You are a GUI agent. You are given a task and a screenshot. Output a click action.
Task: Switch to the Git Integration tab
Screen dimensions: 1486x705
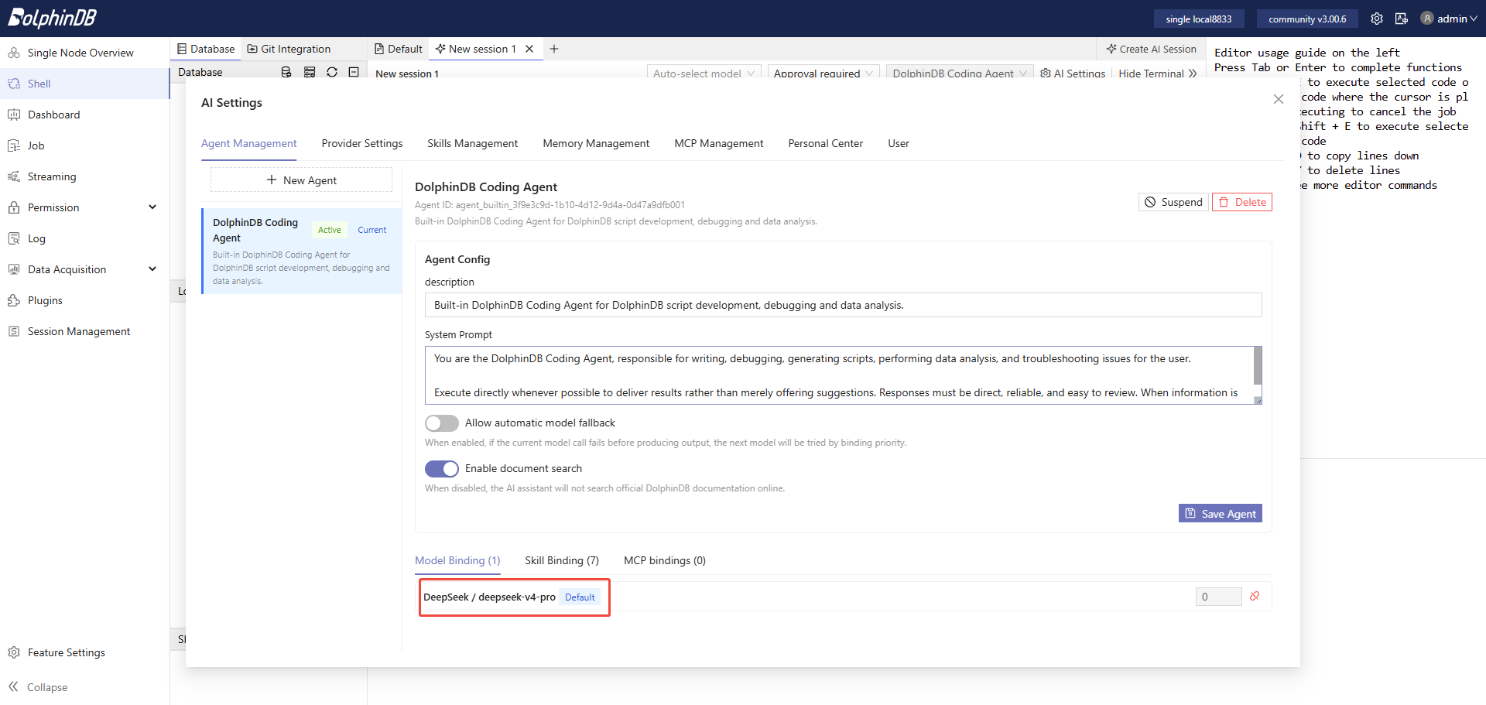pos(289,49)
